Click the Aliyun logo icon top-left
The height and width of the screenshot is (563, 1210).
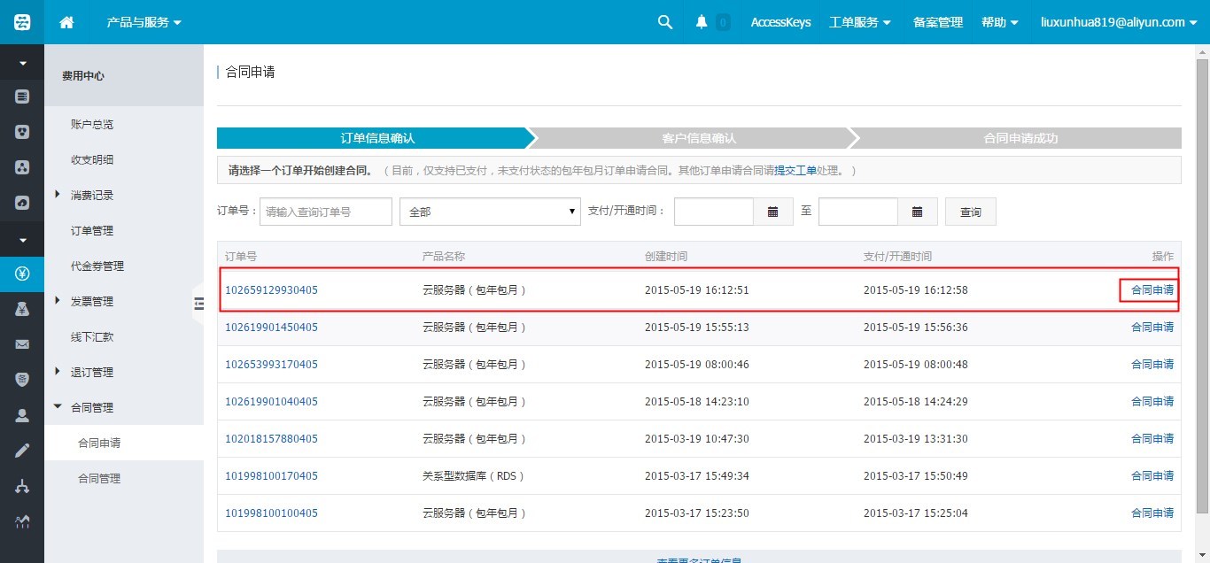pos(22,22)
